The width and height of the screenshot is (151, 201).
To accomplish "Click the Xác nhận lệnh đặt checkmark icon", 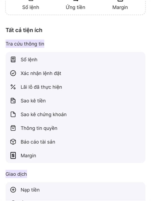I will point(13,73).
